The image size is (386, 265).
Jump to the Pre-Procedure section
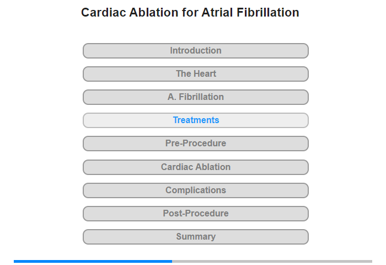point(195,144)
